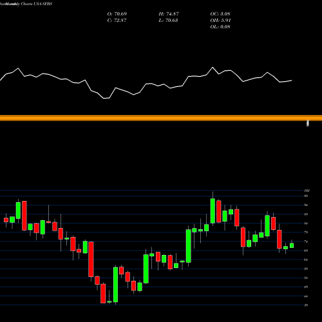Click the 69 price axis label
Image resolution: width=322 pixels, height=322 pixels.
pos(306,251)
